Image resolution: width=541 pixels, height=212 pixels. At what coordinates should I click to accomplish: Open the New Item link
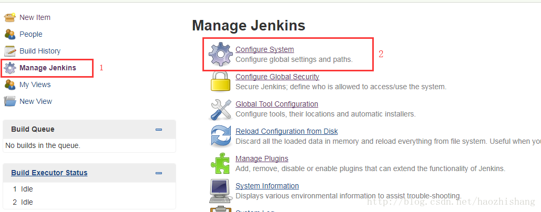[x=35, y=17]
